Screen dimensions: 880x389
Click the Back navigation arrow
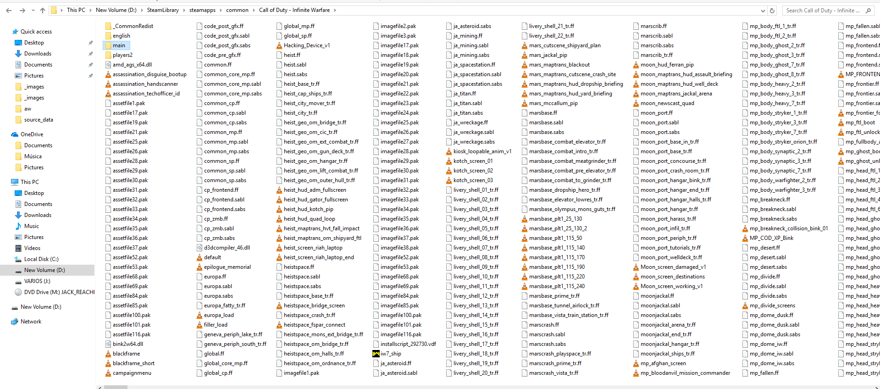tap(9, 10)
